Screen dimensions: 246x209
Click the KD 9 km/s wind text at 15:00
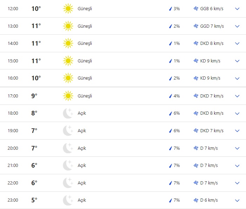coord(210,61)
